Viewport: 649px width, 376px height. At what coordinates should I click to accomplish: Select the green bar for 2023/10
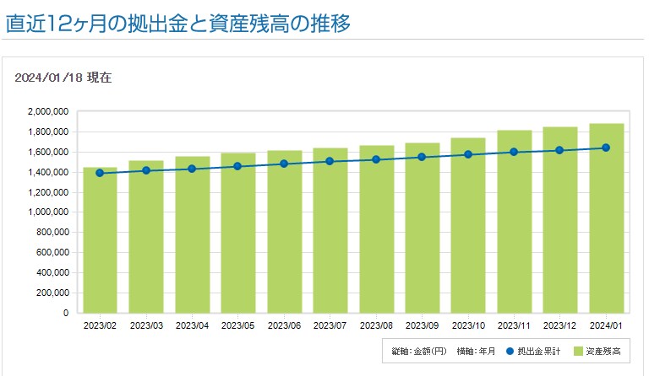(x=468, y=226)
